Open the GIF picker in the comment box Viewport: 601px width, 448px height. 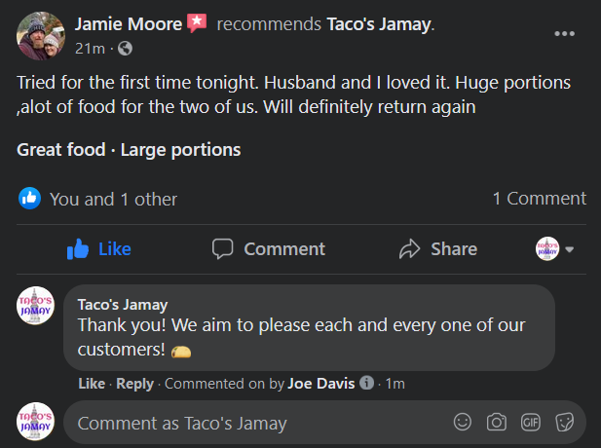click(531, 423)
